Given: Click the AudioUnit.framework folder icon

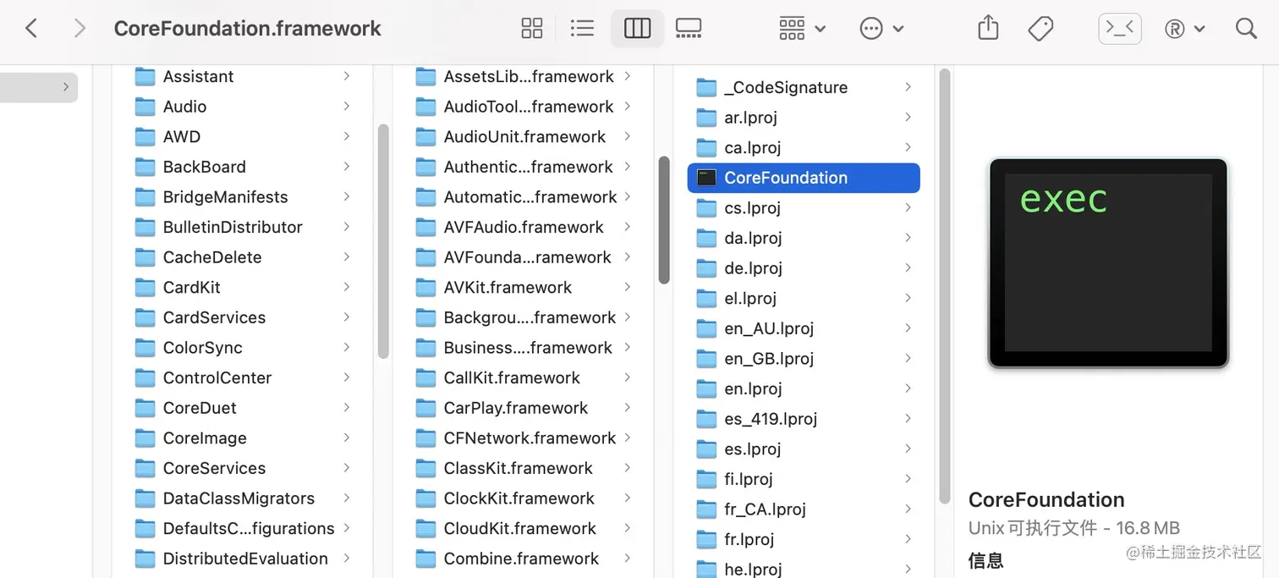Looking at the screenshot, I should pos(425,137).
